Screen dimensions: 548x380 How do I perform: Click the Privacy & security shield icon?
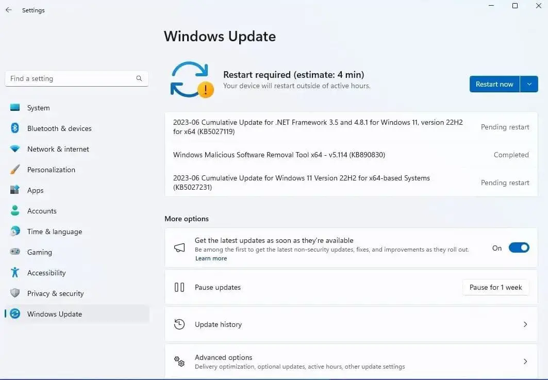15,293
